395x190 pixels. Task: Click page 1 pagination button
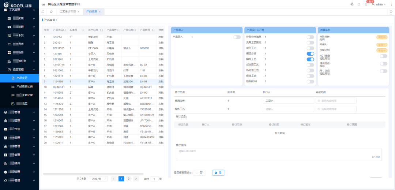(x=121, y=179)
